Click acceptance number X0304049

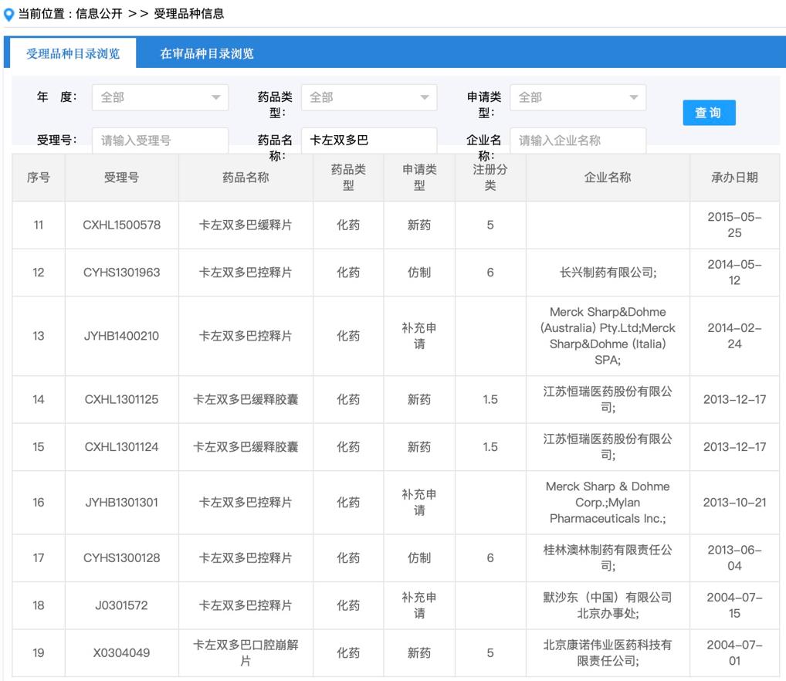(121, 653)
